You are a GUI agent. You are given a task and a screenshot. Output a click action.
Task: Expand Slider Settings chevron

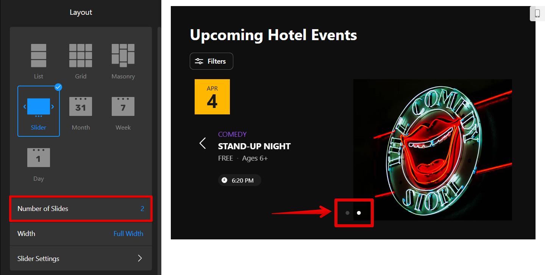[x=140, y=258]
